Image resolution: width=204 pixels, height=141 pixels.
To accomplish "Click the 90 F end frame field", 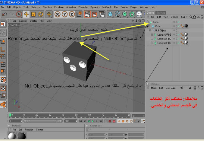I will 71,121.
